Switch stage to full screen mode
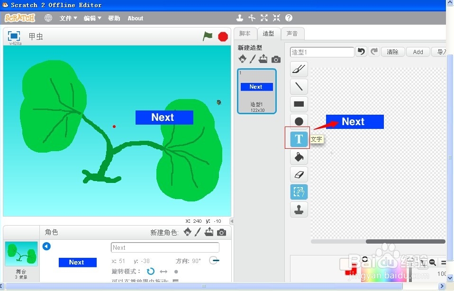Viewport: 454px width, 291px height. (x=14, y=36)
